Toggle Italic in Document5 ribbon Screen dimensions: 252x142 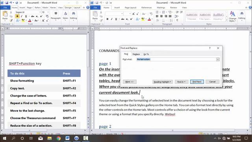tap(22, 16)
